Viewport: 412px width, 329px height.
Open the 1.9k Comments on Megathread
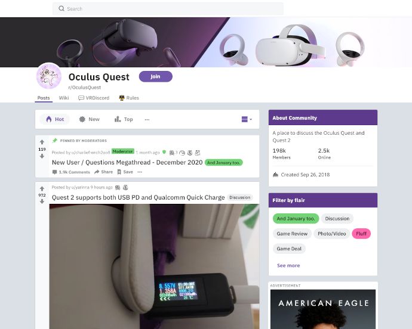71,172
